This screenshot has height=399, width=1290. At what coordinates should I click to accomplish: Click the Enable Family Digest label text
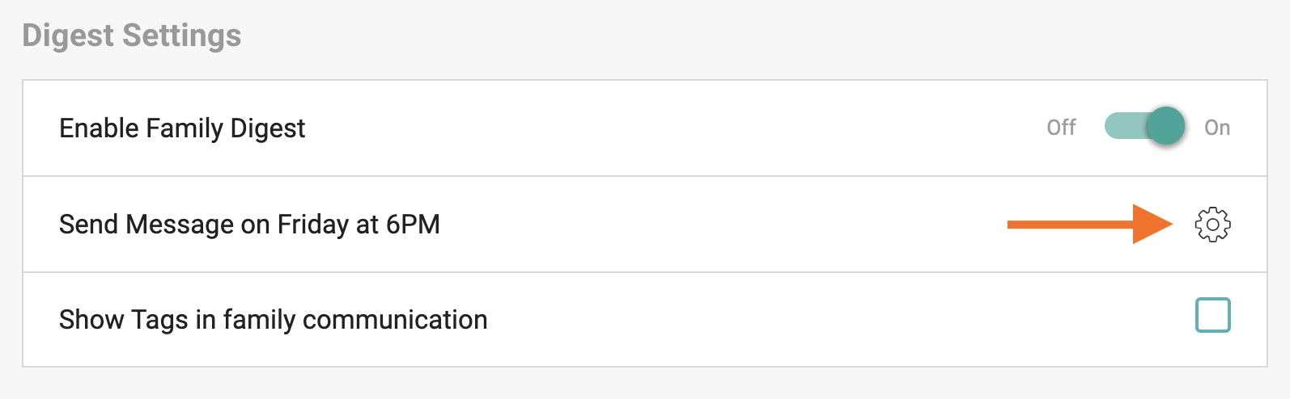point(182,128)
